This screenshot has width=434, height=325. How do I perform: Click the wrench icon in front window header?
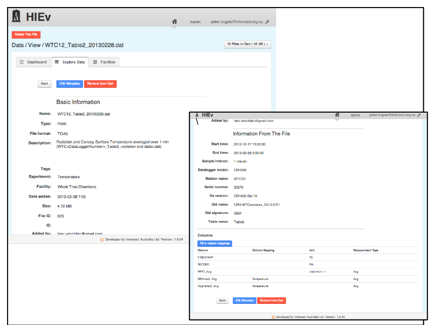(x=419, y=115)
